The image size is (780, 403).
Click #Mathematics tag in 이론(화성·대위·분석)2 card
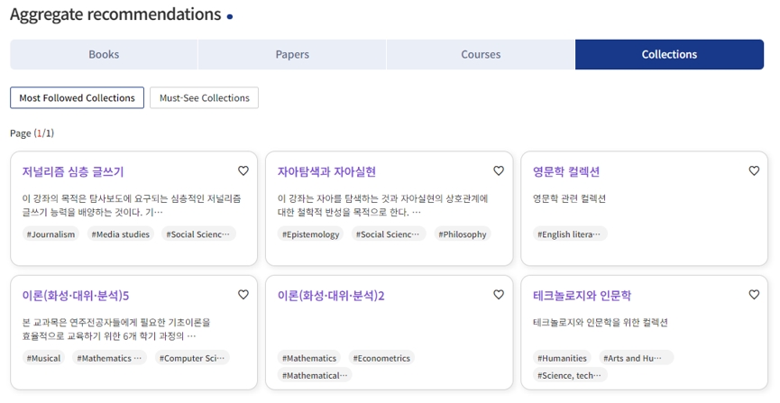[x=309, y=358]
